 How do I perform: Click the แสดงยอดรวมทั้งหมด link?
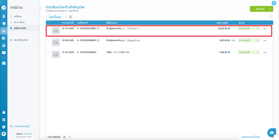[251, 137]
